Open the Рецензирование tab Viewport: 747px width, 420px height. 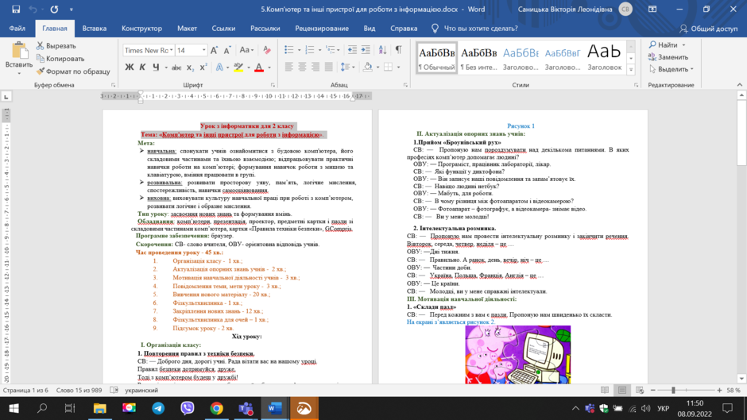click(x=322, y=29)
